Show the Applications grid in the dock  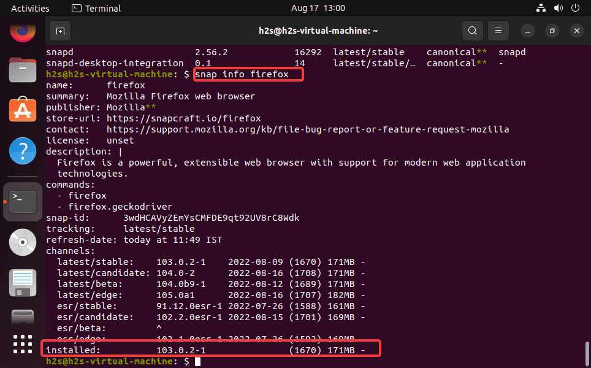(23, 345)
